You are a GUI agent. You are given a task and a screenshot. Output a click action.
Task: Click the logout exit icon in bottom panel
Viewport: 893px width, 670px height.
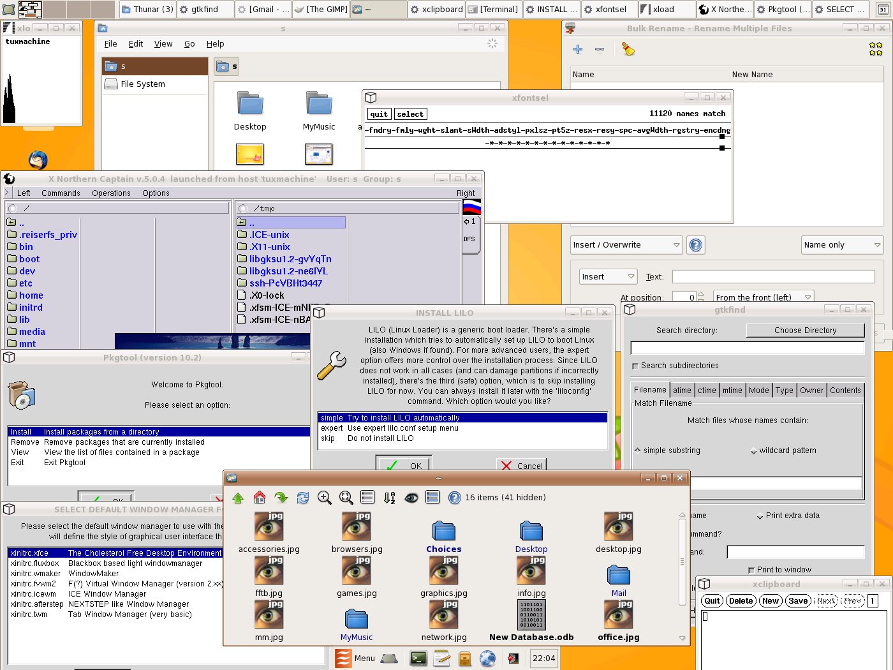pos(512,658)
